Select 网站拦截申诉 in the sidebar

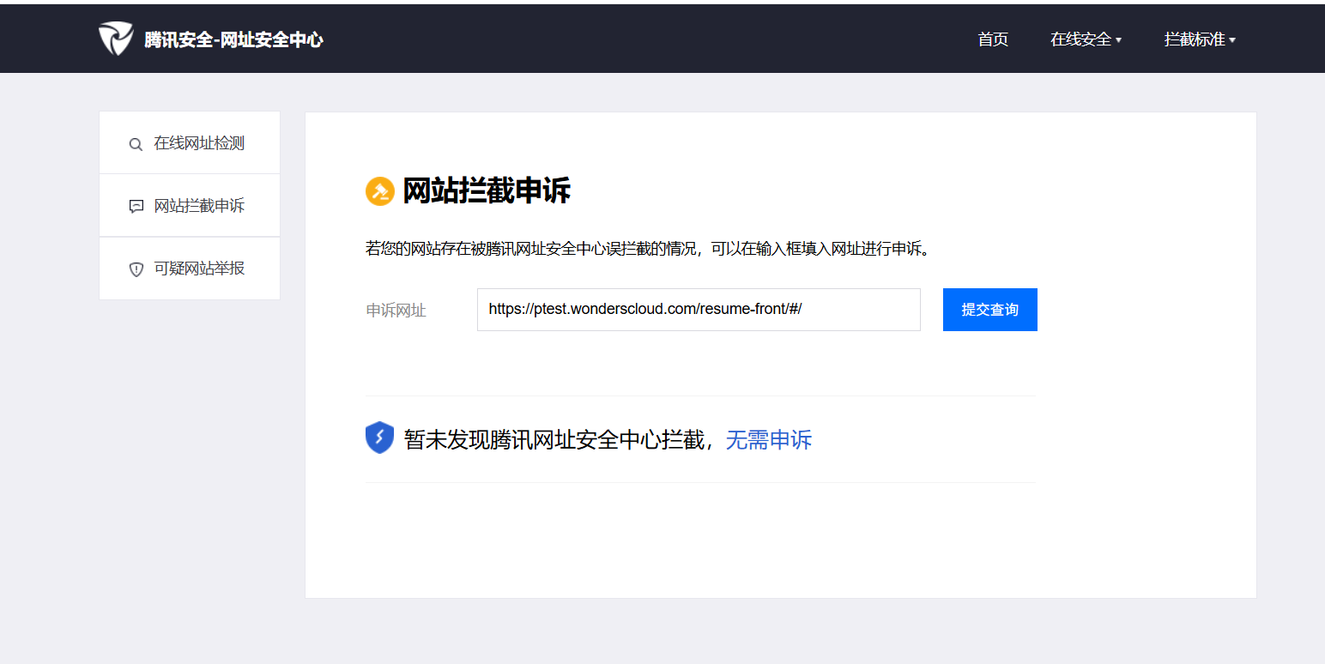pyautogui.click(x=190, y=206)
